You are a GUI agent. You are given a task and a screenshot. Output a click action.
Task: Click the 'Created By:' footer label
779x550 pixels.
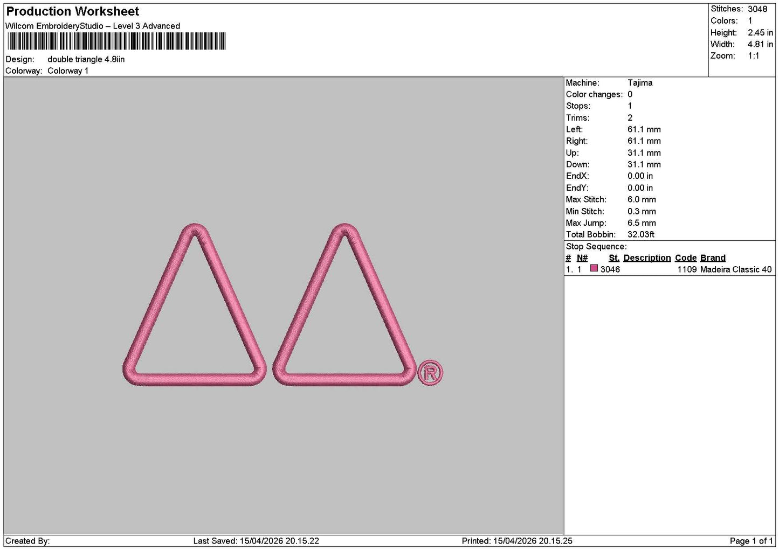point(27,541)
